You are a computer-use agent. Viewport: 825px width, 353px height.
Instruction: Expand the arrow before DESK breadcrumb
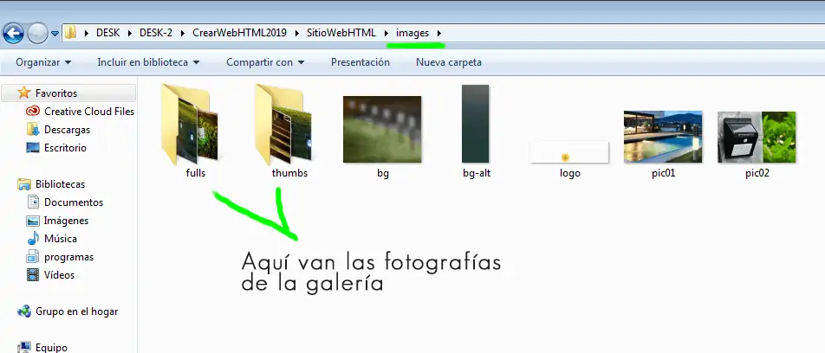87,33
